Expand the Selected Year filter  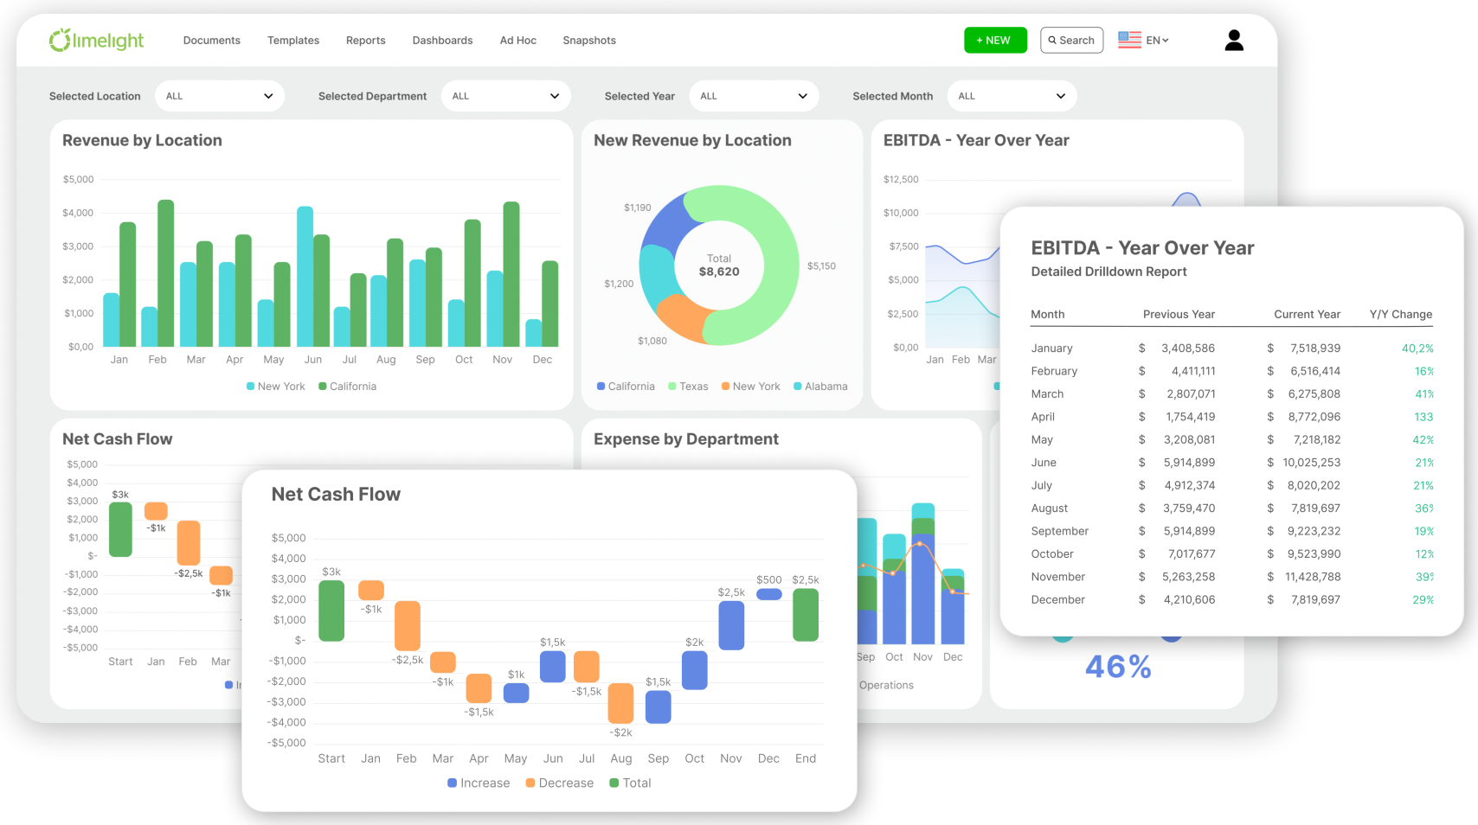(753, 96)
